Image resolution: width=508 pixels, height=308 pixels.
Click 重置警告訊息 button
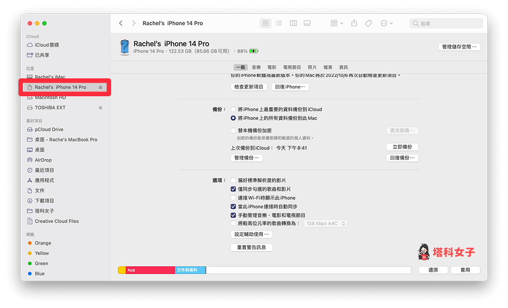[x=252, y=247]
